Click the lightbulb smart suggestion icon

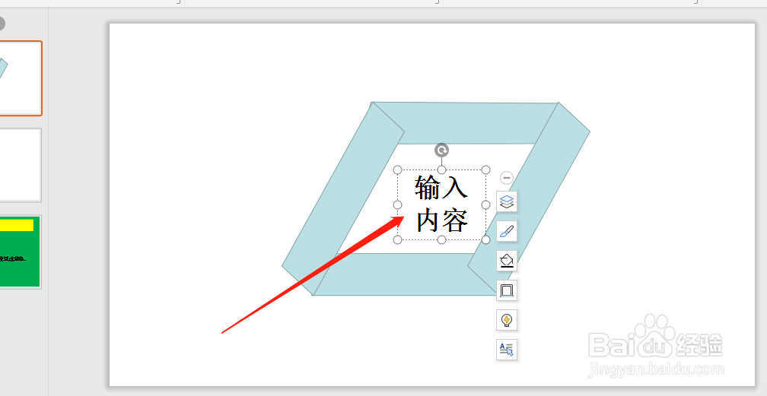pos(507,320)
